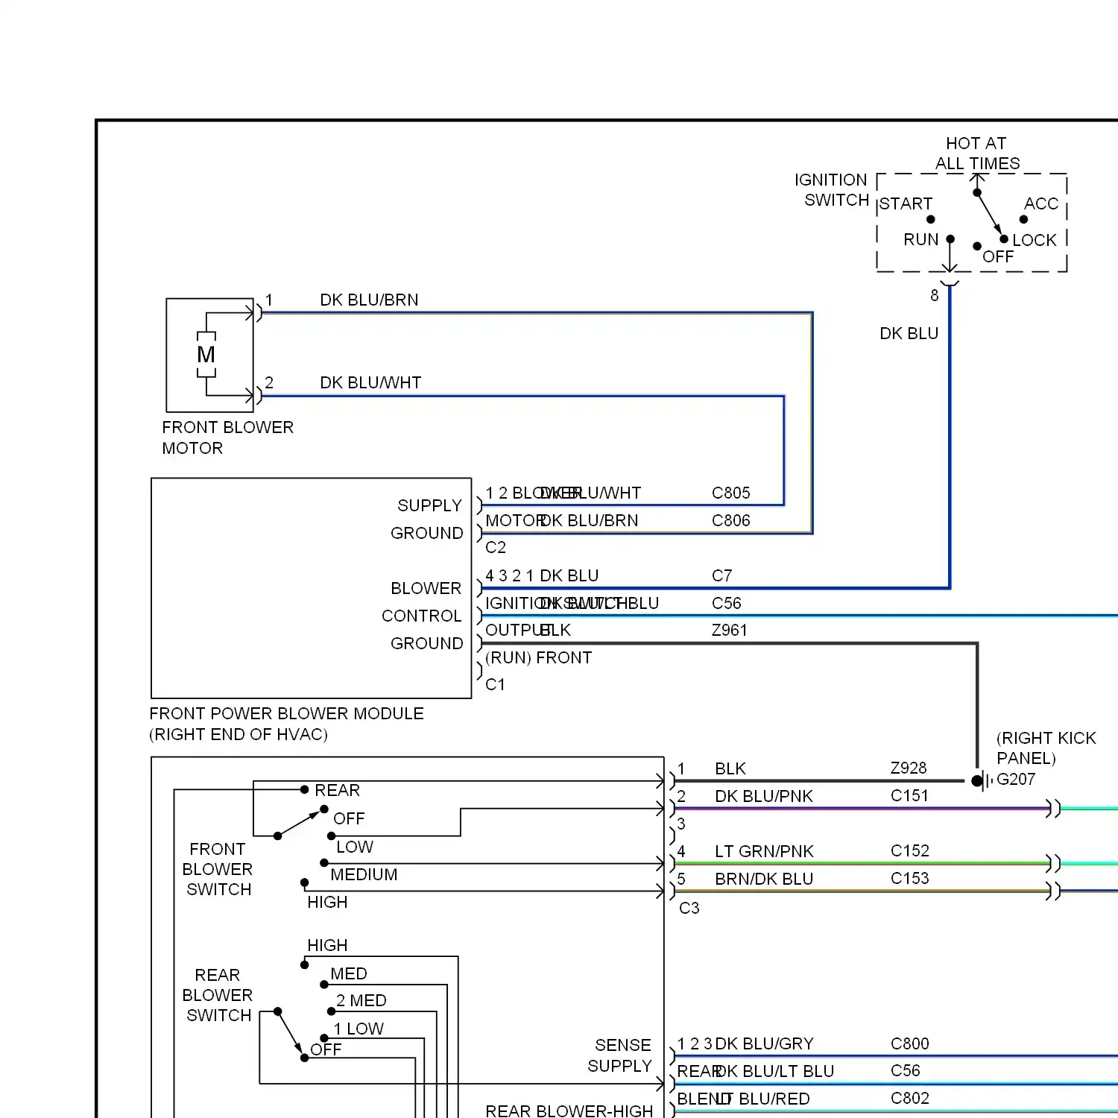
Task: Select LT GRN/PNK wire label
Action: point(764,852)
